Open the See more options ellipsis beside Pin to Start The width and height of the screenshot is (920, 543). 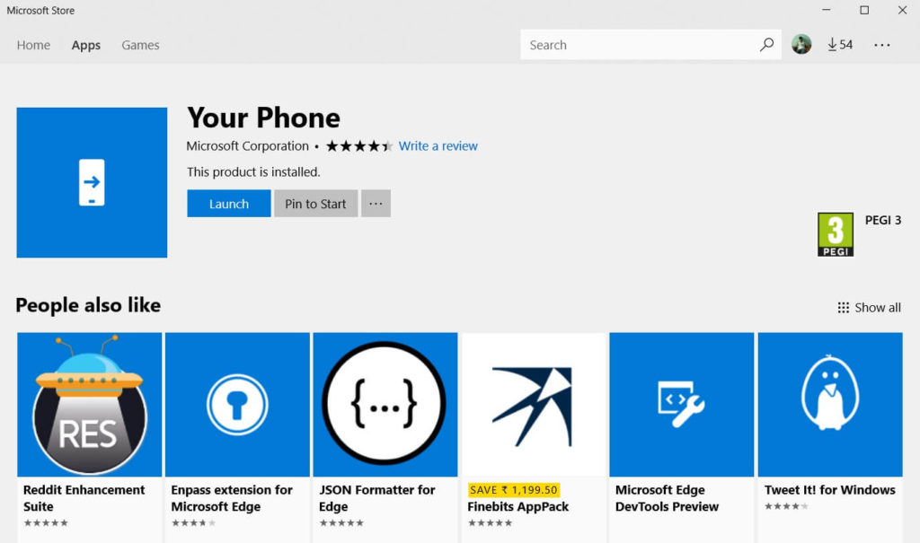point(376,203)
